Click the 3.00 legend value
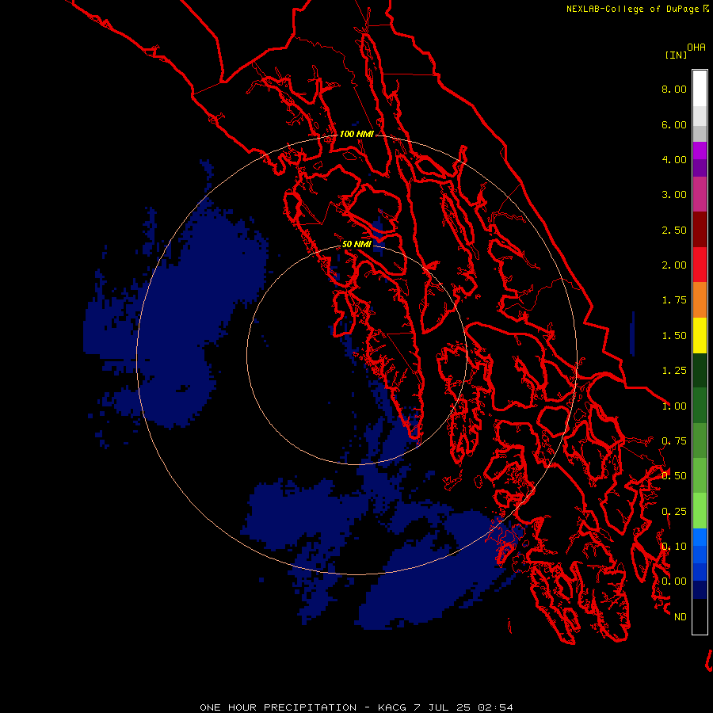This screenshot has height=713, width=713. point(674,195)
